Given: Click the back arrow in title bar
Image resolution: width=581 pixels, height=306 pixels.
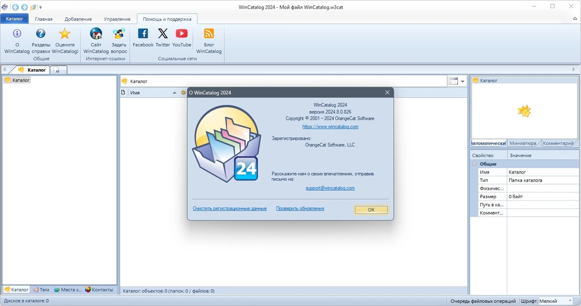Looking at the screenshot, I should click(15, 7).
